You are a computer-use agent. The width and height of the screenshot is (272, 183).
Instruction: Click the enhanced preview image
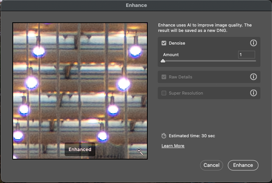click(x=80, y=85)
